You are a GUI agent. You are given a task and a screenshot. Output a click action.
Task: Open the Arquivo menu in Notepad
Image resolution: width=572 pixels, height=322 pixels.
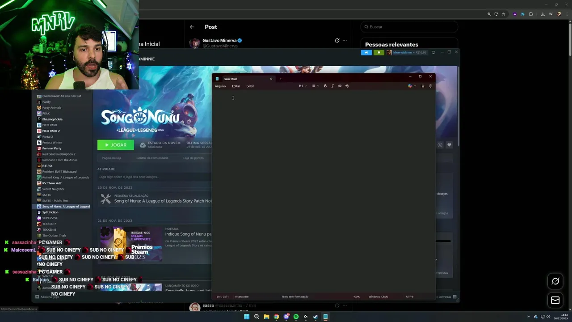[220, 86]
